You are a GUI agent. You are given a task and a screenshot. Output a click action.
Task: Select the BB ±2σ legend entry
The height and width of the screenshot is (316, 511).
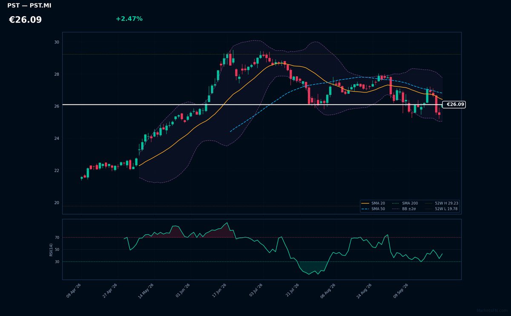coord(405,209)
